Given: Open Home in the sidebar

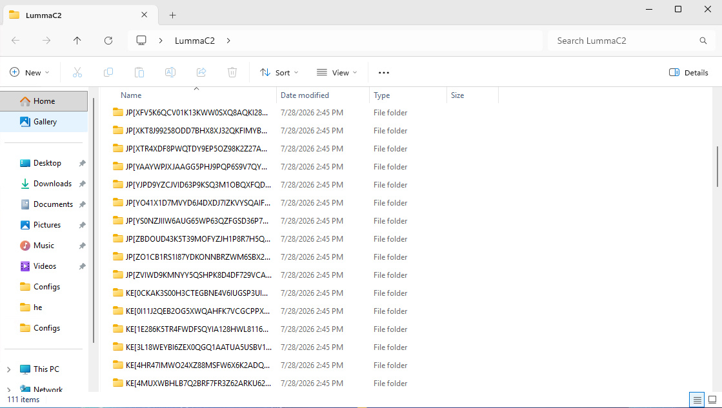Looking at the screenshot, I should [44, 101].
